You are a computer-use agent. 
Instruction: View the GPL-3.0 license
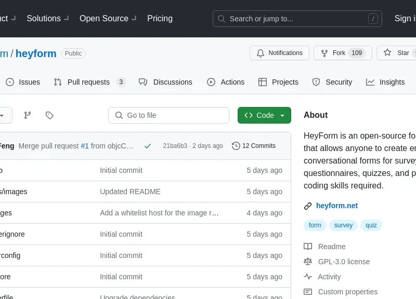click(337, 262)
